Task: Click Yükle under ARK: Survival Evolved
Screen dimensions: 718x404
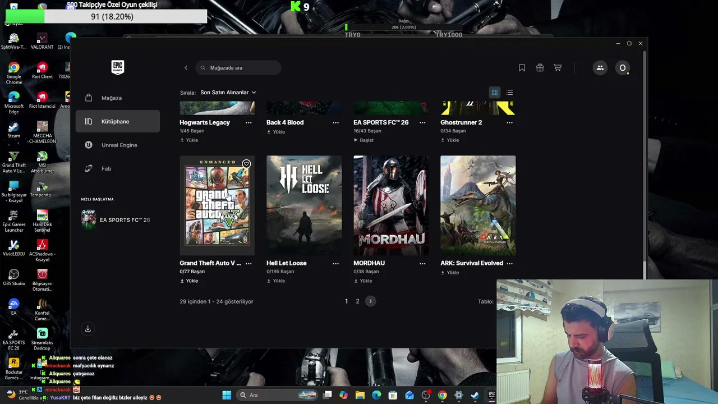Action: pos(450,273)
